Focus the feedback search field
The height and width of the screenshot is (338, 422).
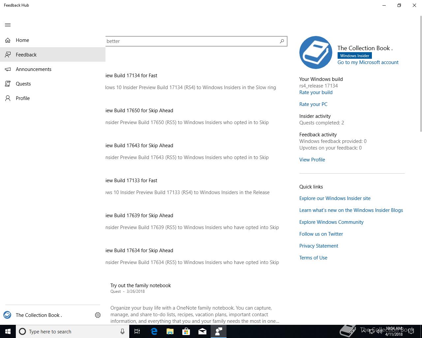pyautogui.click(x=196, y=41)
